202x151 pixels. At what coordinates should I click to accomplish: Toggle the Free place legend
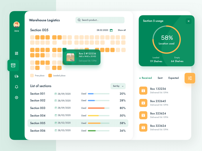[32, 75]
